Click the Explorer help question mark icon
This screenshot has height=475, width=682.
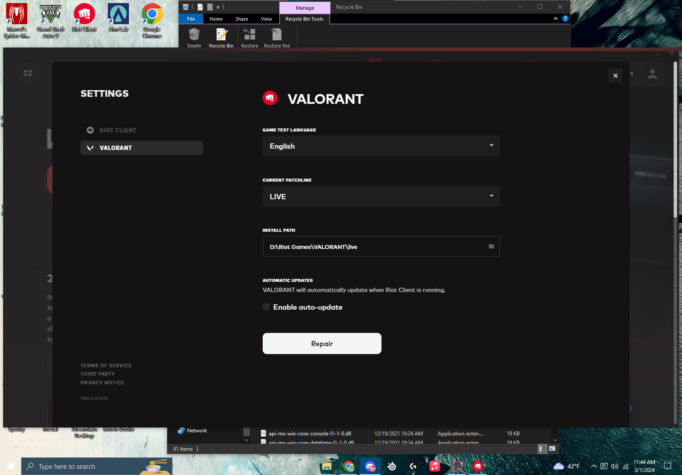tap(565, 19)
